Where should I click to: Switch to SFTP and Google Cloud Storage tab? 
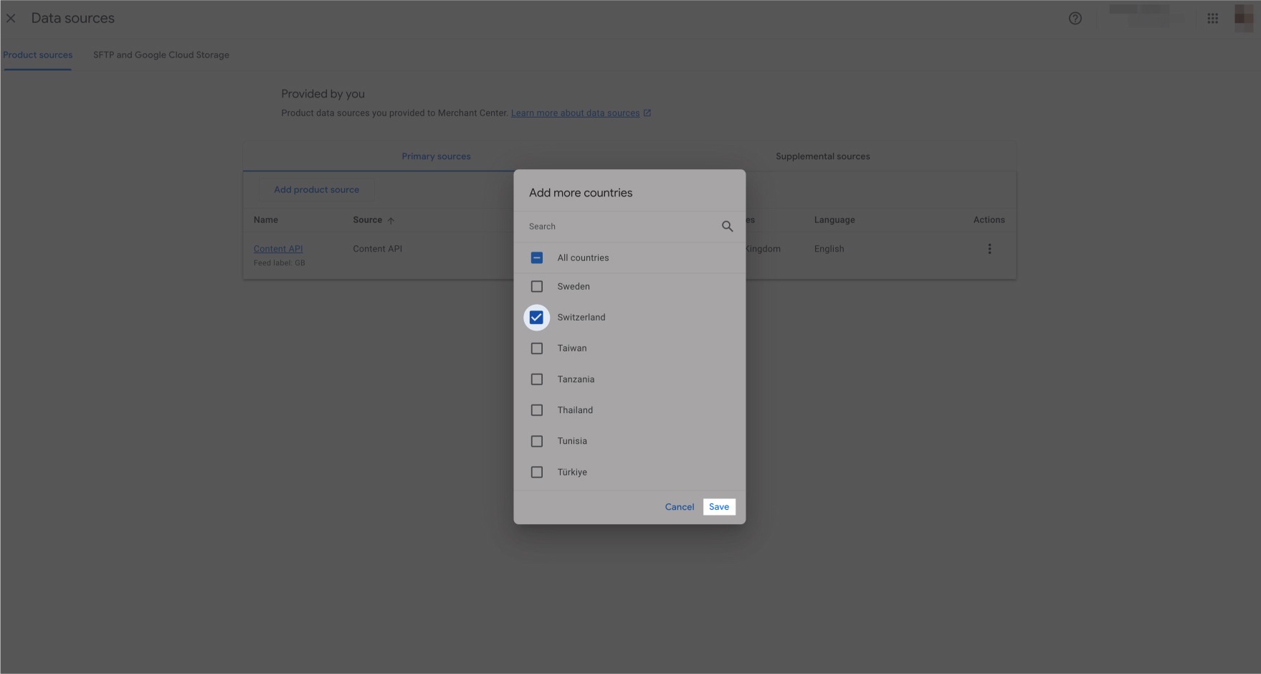[x=161, y=55]
